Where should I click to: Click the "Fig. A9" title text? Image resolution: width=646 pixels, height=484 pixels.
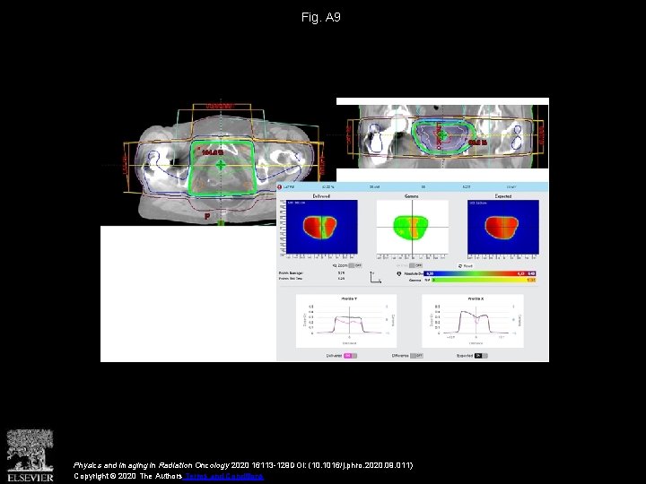(321, 17)
